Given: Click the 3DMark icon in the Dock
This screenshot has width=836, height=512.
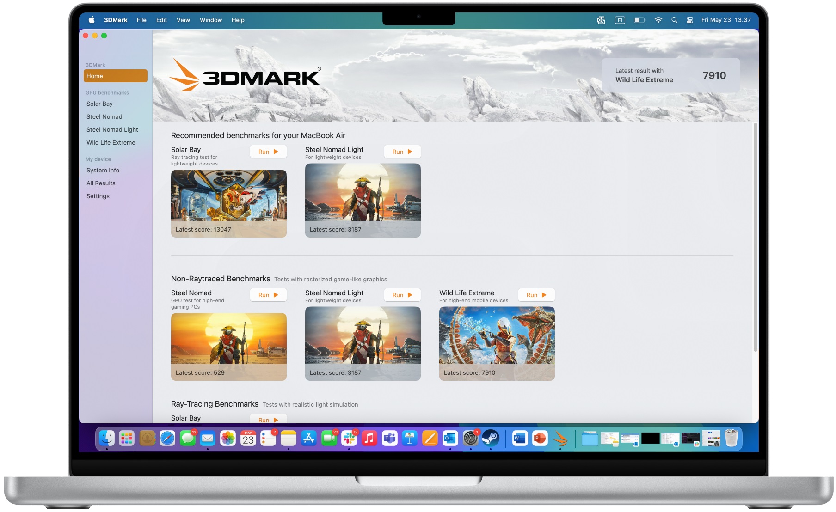Looking at the screenshot, I should click(560, 438).
